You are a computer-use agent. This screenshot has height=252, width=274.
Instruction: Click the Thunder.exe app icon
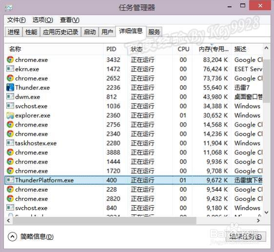point(10,88)
